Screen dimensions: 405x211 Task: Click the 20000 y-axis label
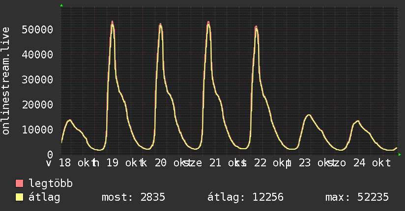pos(37,105)
